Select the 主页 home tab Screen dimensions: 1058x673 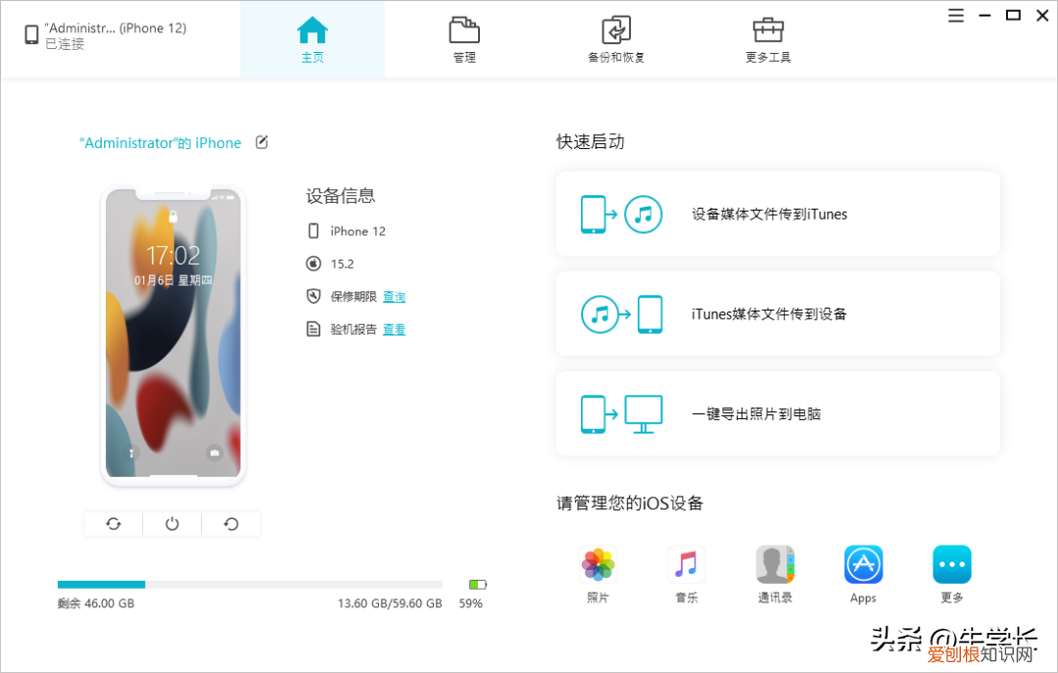pyautogui.click(x=312, y=39)
